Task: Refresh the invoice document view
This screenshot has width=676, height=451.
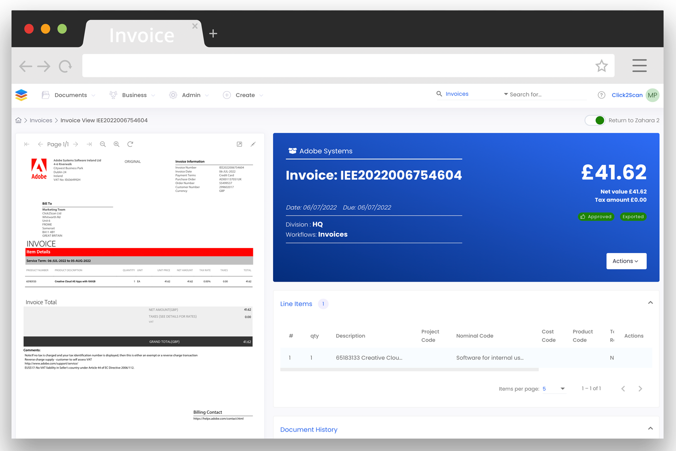Action: (x=130, y=144)
